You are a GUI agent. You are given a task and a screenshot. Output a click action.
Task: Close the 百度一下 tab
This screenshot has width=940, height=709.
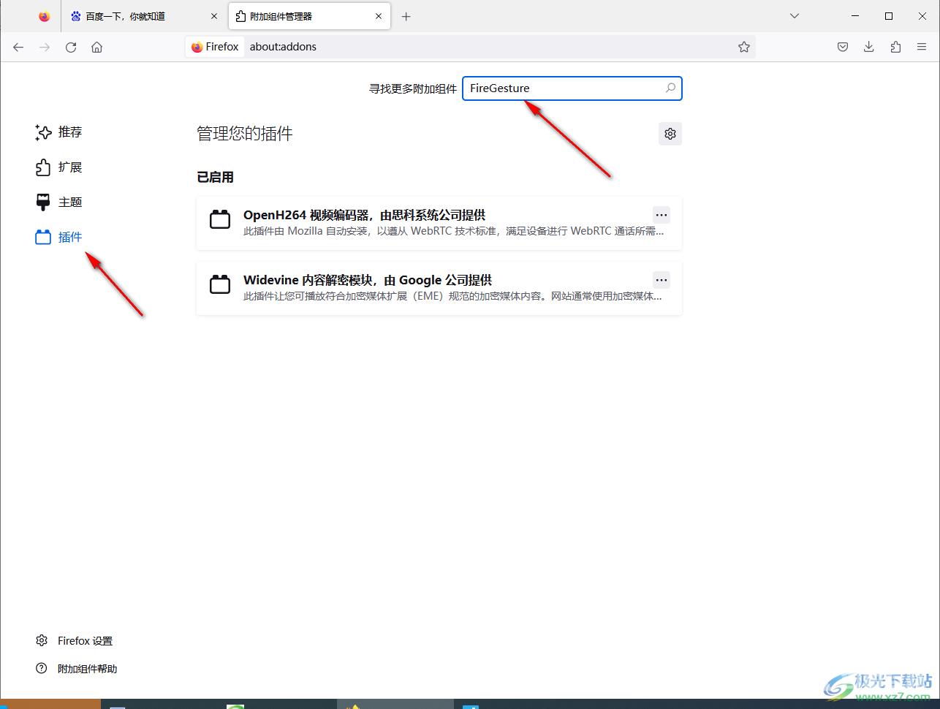pos(214,16)
